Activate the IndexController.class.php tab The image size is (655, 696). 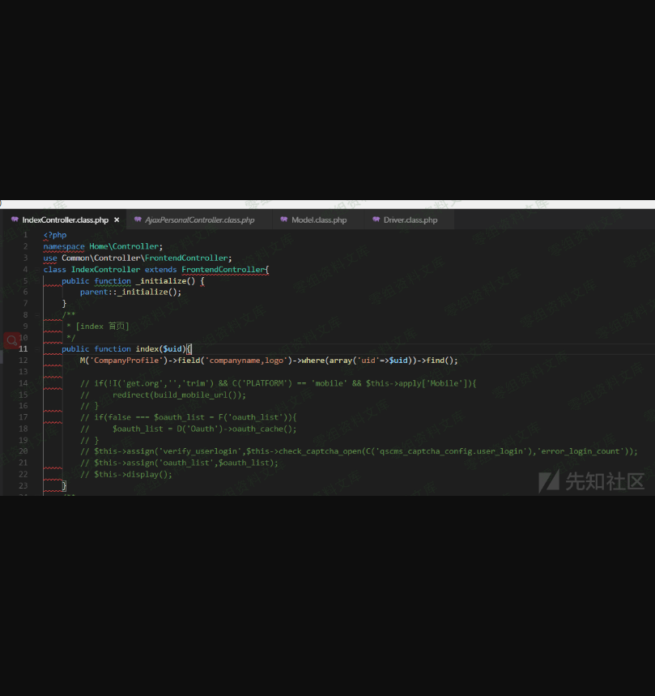tap(65, 220)
